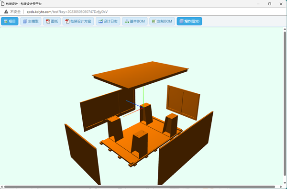Open 包装设计方案 document
Screen dimensions: 287x189
tap(78, 21)
